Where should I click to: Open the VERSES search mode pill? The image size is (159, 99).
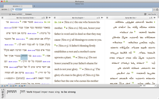(18, 10)
